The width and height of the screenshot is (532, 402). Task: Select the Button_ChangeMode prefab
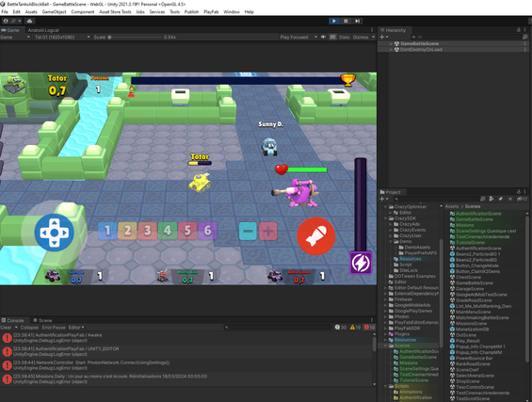[477, 265]
